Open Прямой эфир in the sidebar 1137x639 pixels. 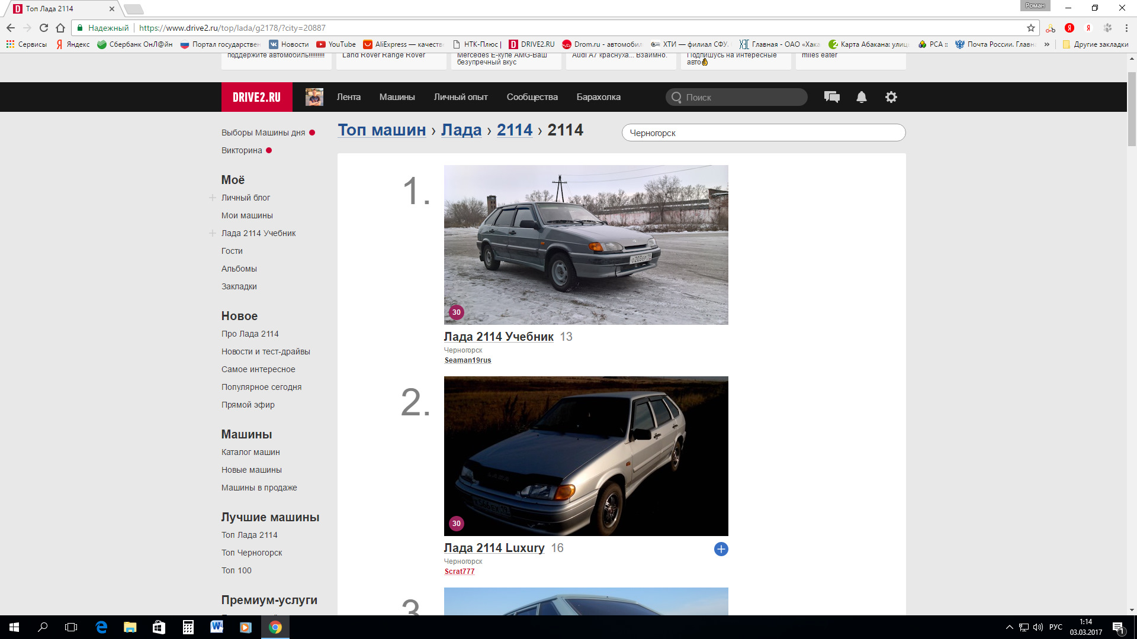[248, 405]
